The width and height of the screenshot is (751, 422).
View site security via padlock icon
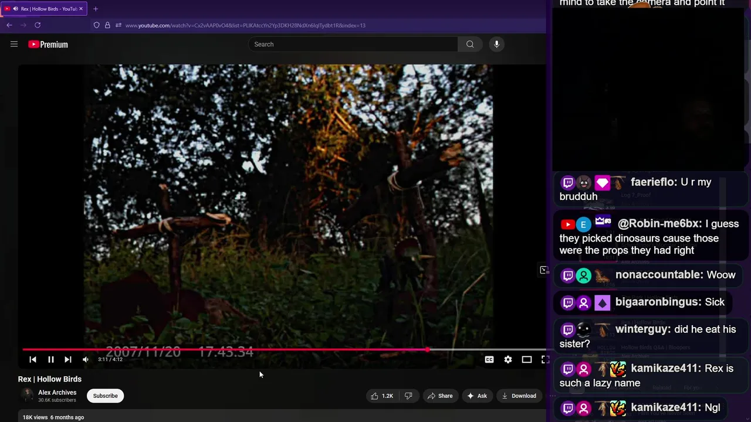[107, 25]
